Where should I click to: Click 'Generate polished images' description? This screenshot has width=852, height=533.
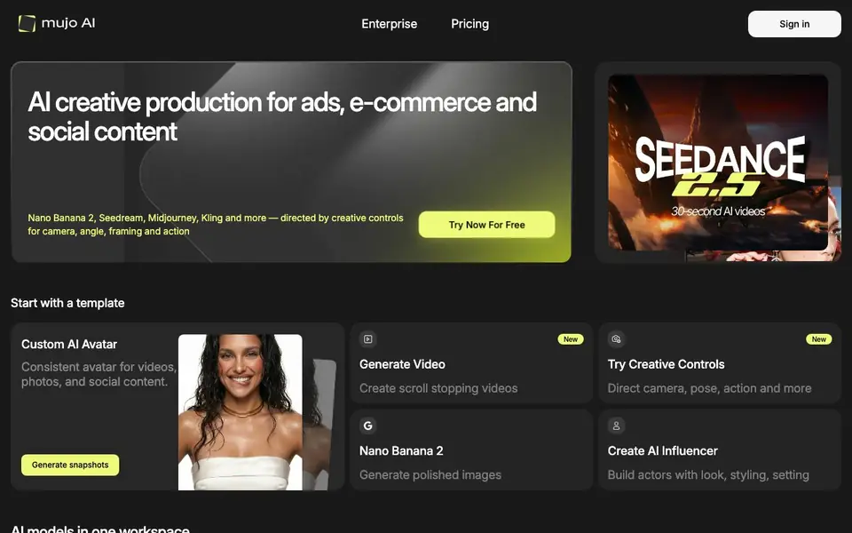point(430,474)
